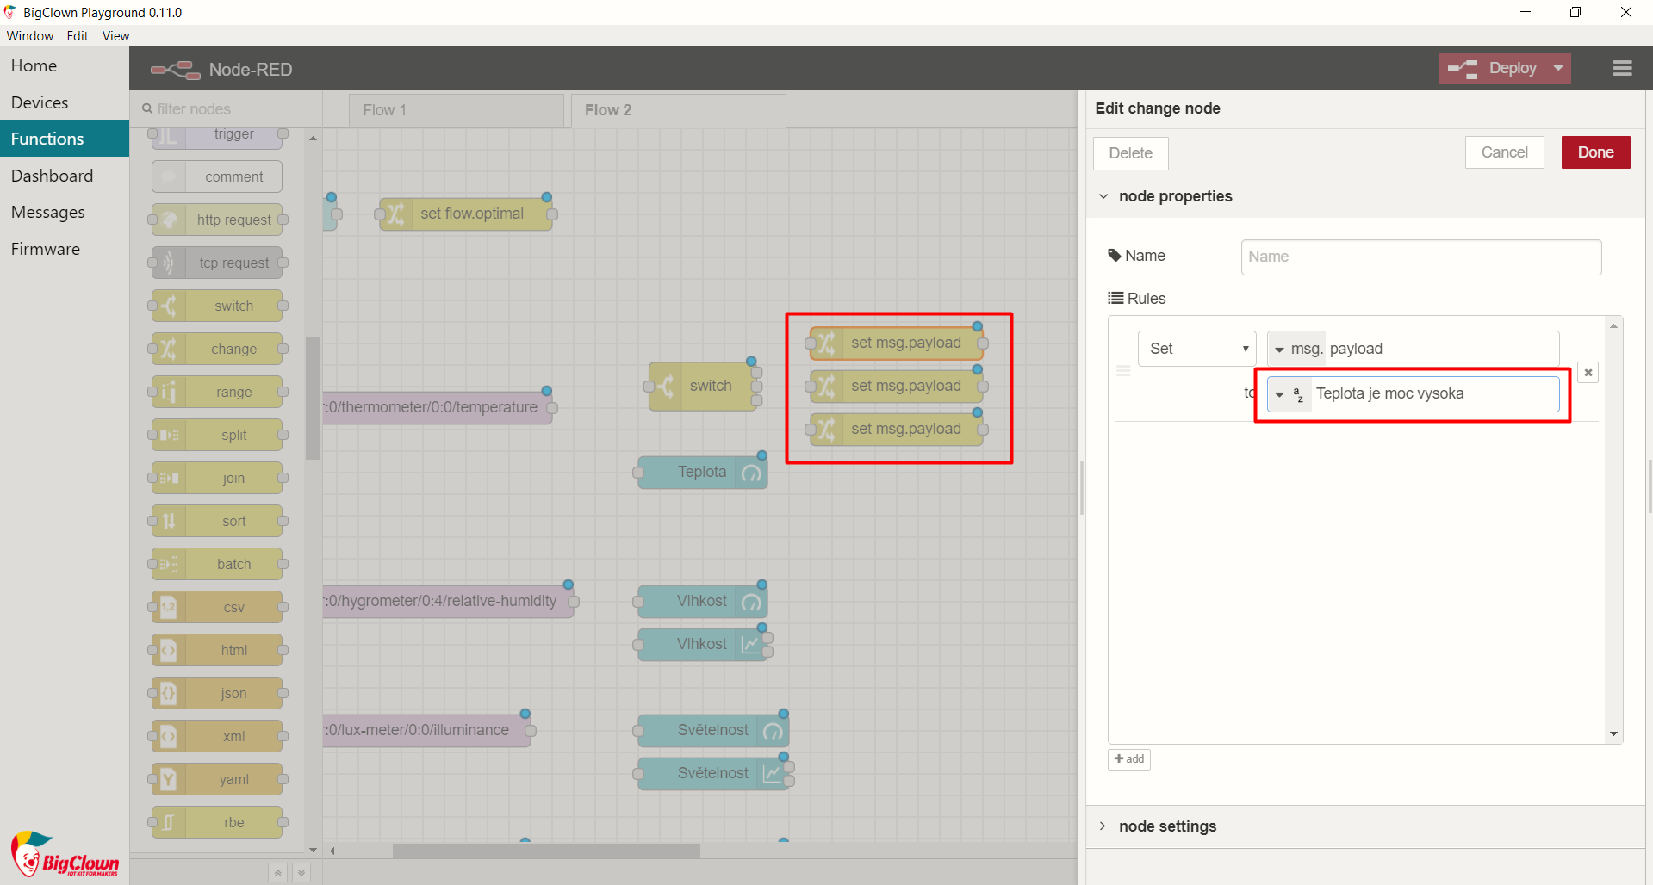This screenshot has height=885, width=1653.
Task: Select the html node in palette
Action: click(217, 650)
